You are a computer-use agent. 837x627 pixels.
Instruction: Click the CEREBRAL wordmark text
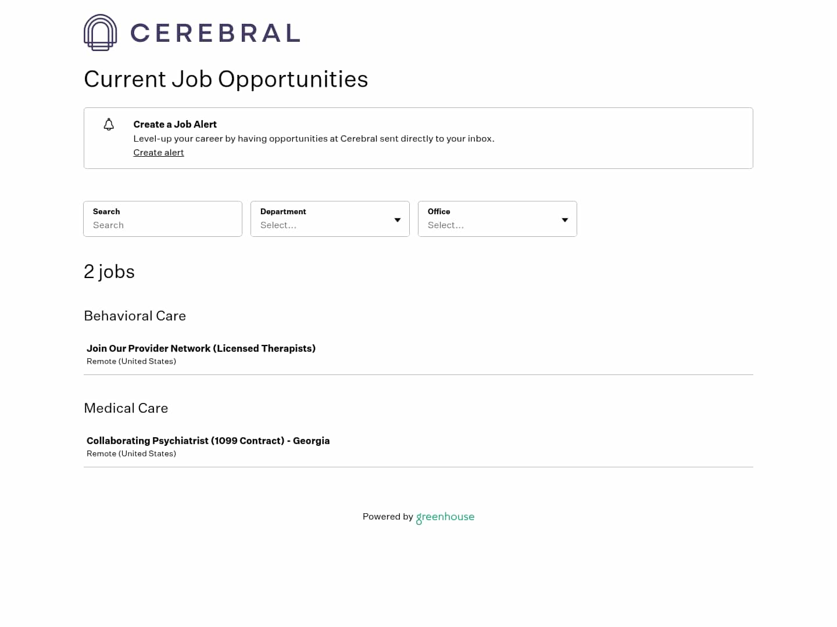[x=215, y=33]
